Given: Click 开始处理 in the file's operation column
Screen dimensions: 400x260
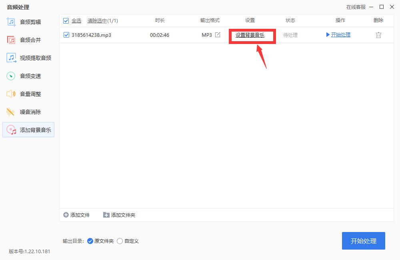Looking at the screenshot, I should (340, 35).
